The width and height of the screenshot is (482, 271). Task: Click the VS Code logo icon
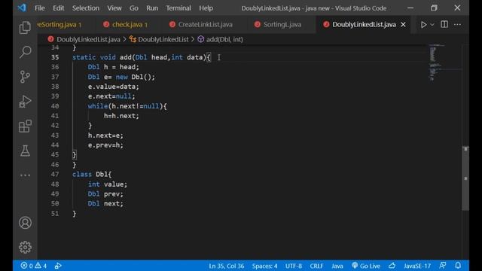(22, 8)
